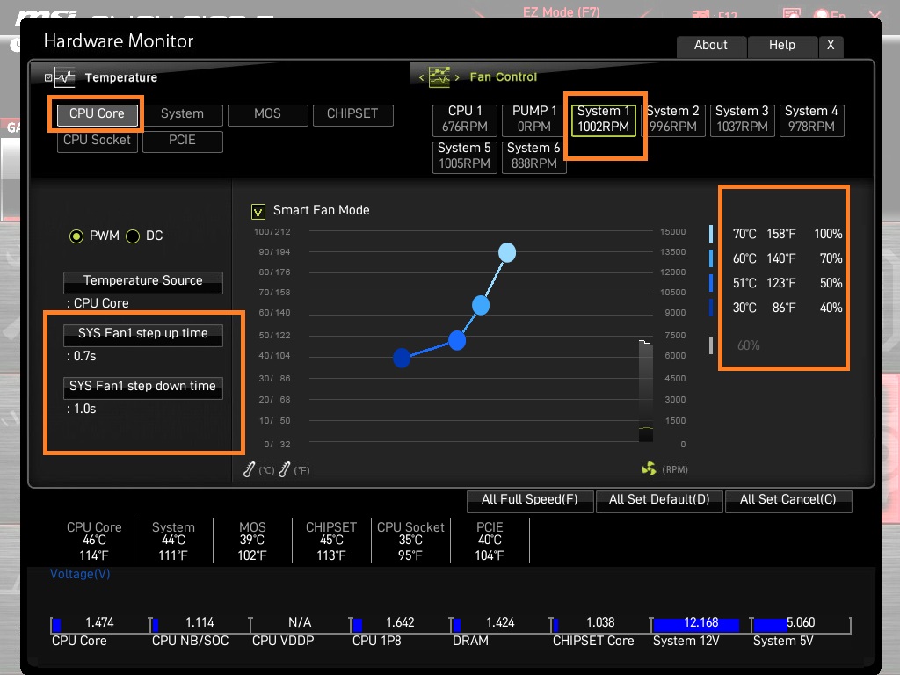This screenshot has width=900, height=675.
Task: Click CPU Socket 35°C temperature reading
Action: [410, 541]
